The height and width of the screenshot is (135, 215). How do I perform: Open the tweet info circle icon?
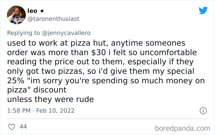(203, 110)
